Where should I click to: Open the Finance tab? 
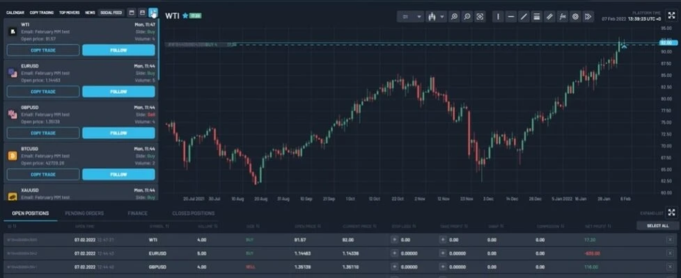pyautogui.click(x=138, y=213)
